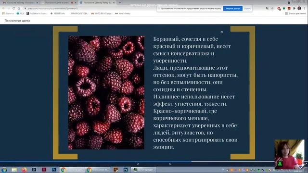Click the browser back arrow
Screen dimensions: 308x173
coord(3,8)
